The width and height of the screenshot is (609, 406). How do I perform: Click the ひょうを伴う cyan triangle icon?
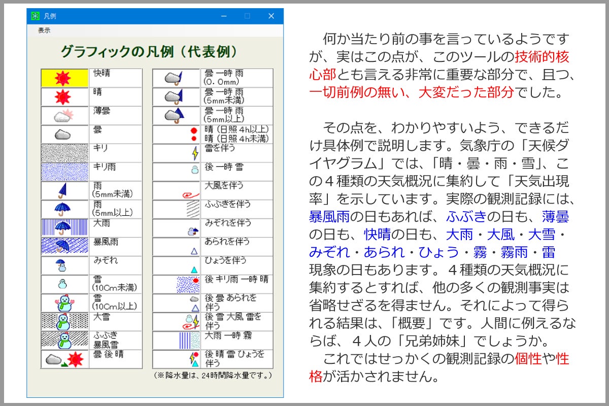click(x=194, y=269)
